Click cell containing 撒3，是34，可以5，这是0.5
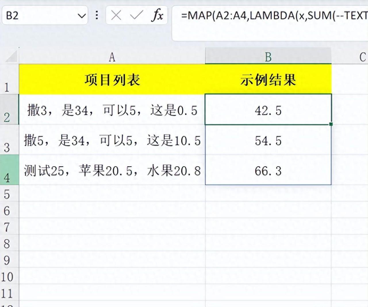The height and width of the screenshot is (307, 368). point(112,109)
